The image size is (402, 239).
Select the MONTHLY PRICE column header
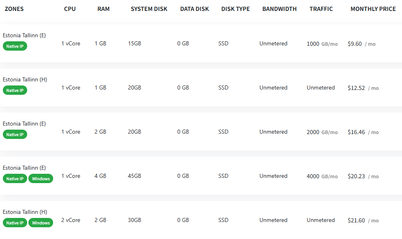(373, 9)
